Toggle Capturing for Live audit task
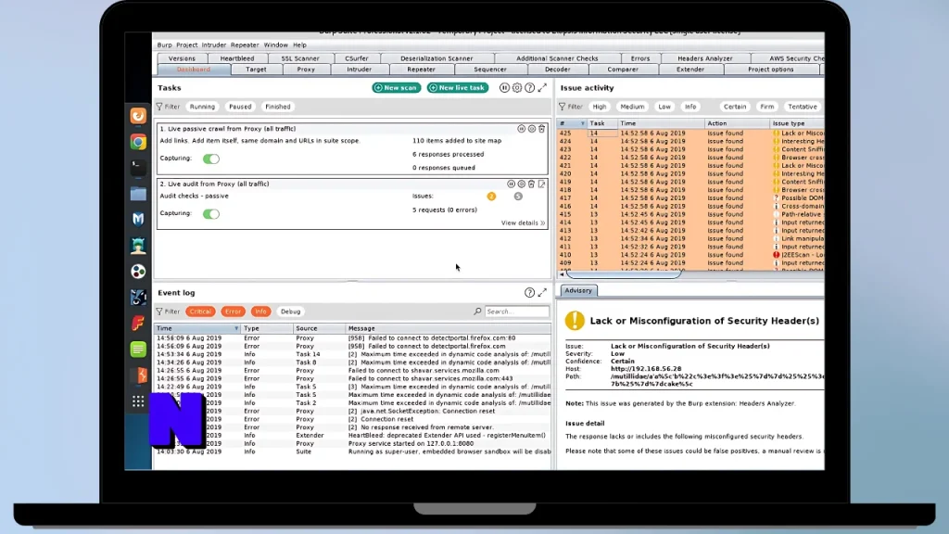Screen dimensions: 949x534 [211, 214]
